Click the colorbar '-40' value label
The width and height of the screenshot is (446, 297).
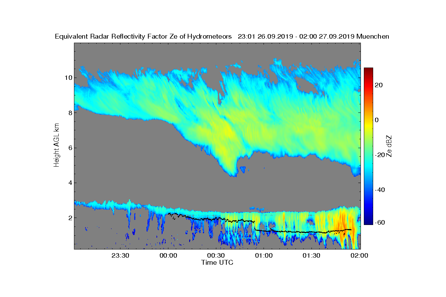(380, 190)
